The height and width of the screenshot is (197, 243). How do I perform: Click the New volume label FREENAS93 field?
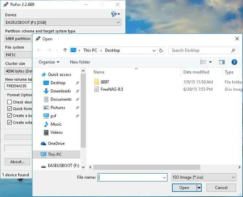[x=18, y=86]
